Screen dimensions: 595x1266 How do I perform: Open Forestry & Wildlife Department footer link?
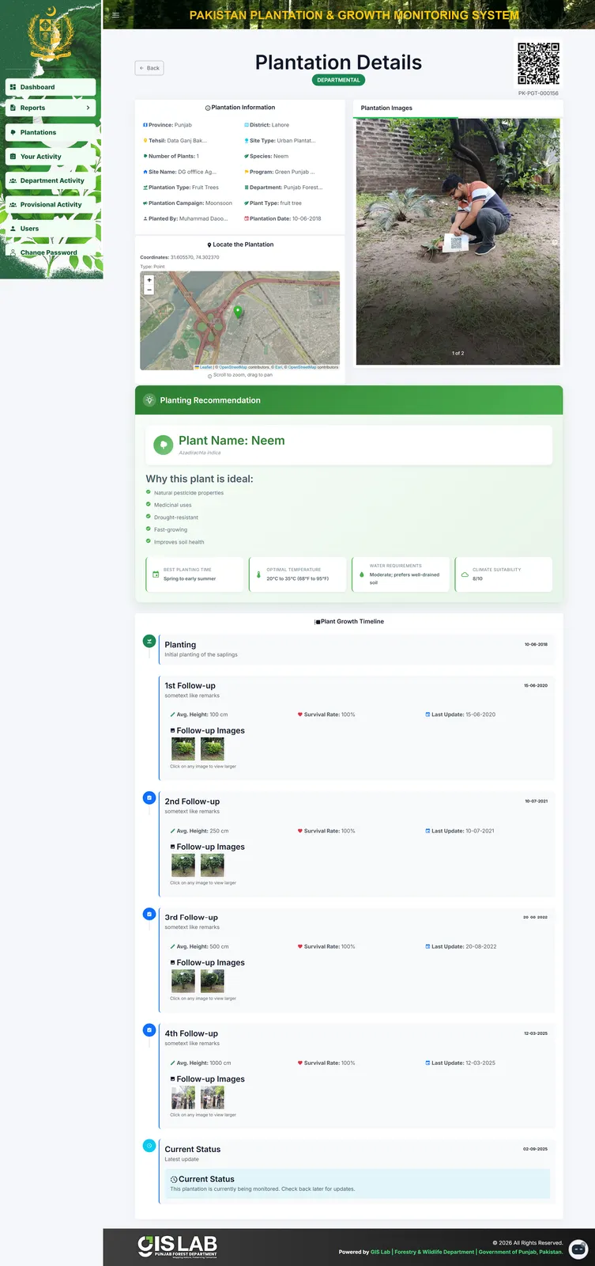tap(435, 1252)
